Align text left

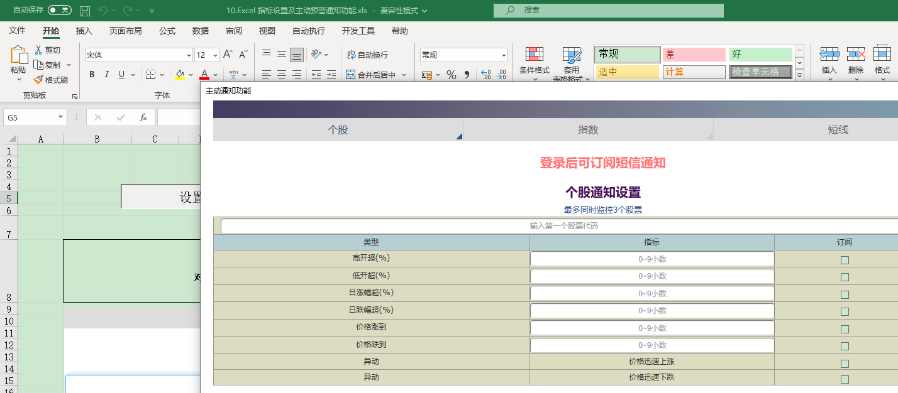point(267,75)
